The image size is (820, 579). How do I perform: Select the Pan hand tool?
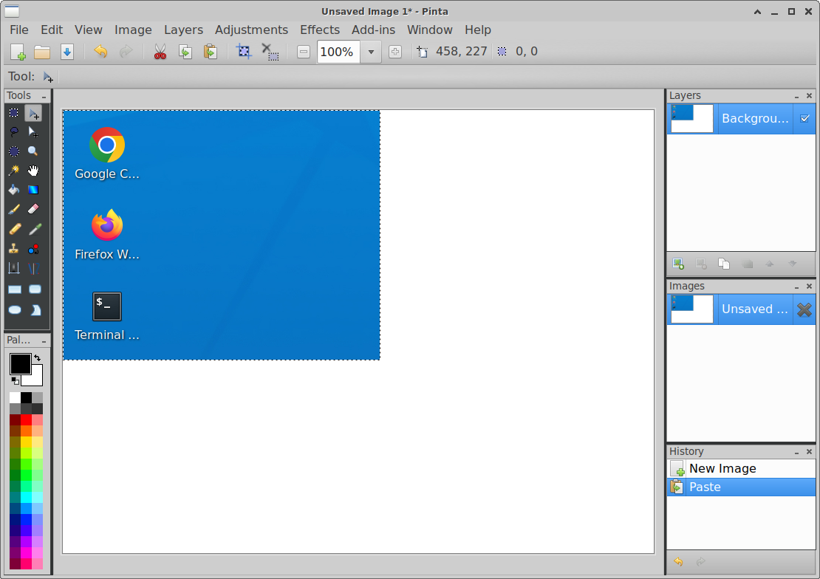point(33,171)
